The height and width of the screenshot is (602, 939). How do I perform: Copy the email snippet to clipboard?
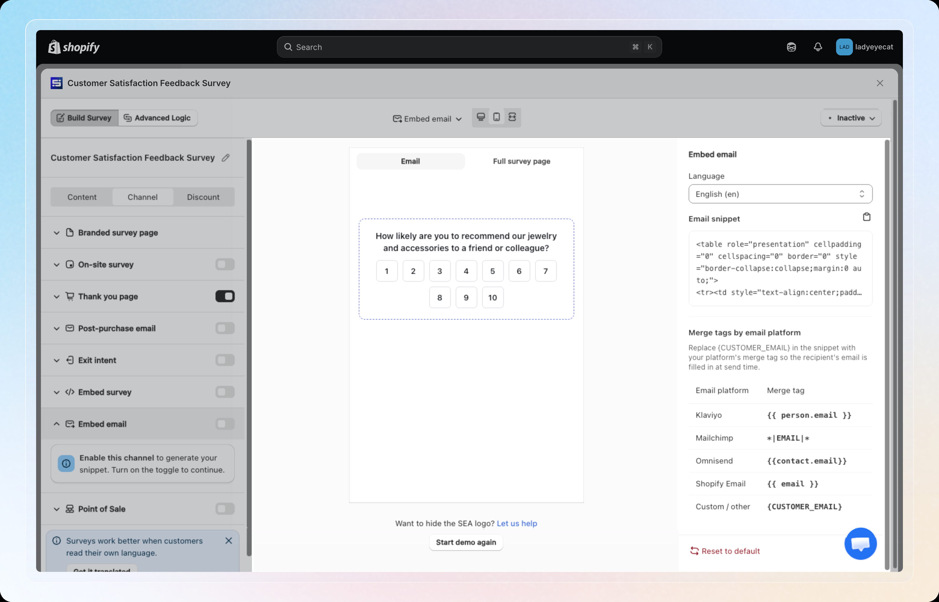[866, 217]
